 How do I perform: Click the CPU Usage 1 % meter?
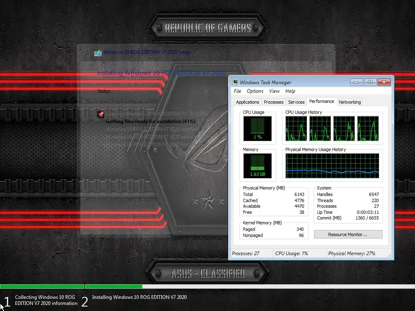[x=257, y=128]
